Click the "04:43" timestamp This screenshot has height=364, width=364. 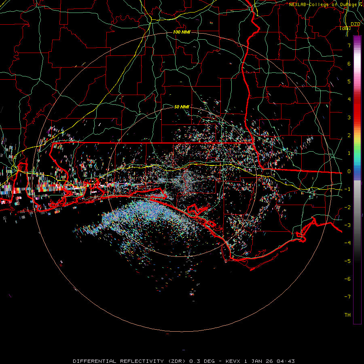[286, 361]
